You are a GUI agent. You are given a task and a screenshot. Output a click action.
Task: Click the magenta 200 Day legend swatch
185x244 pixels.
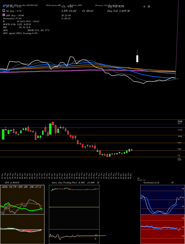4,15
